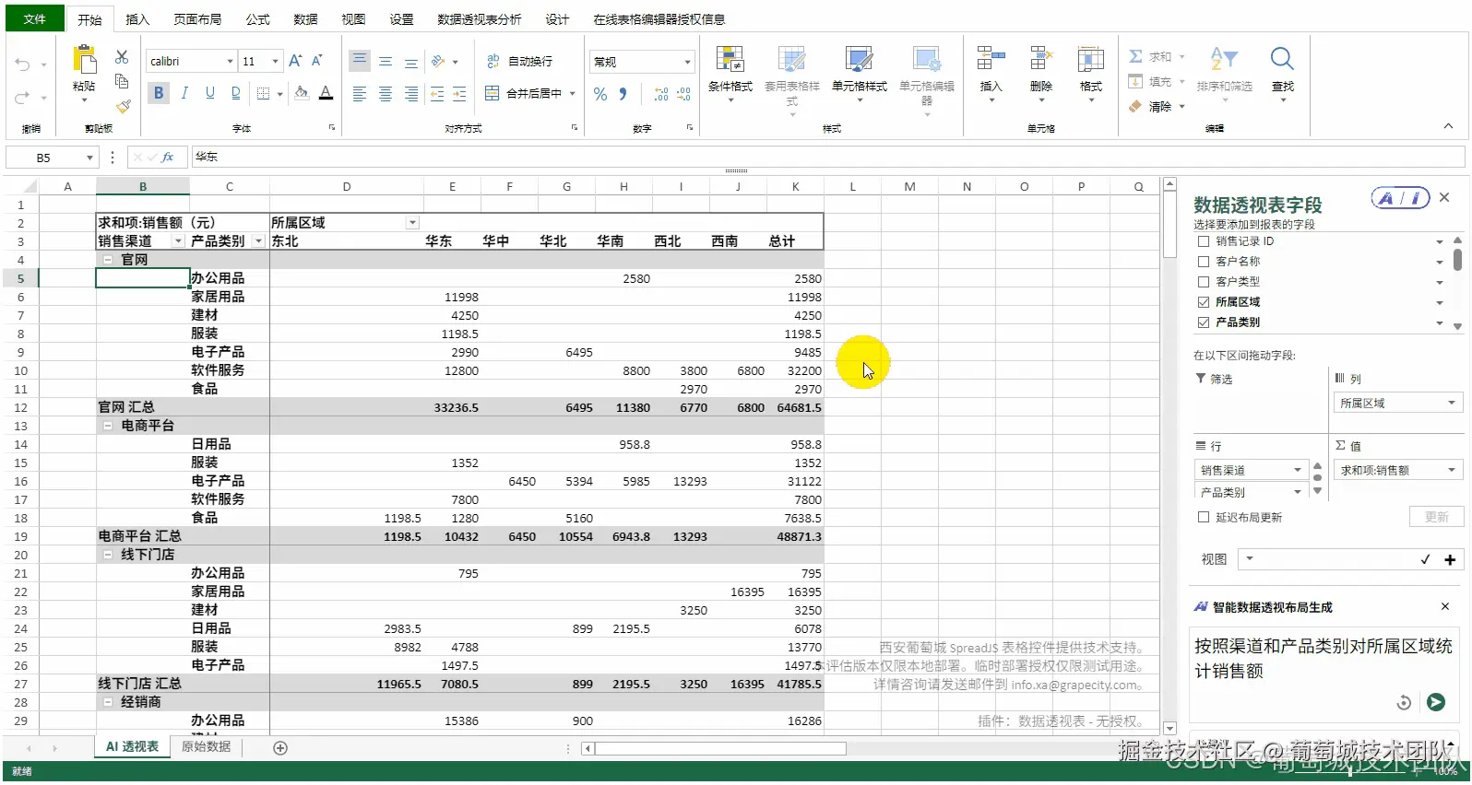Image resolution: width=1472 pixels, height=785 pixels.
Task: Click 自动换行 (Wrap Text) button
Action: 520,62
